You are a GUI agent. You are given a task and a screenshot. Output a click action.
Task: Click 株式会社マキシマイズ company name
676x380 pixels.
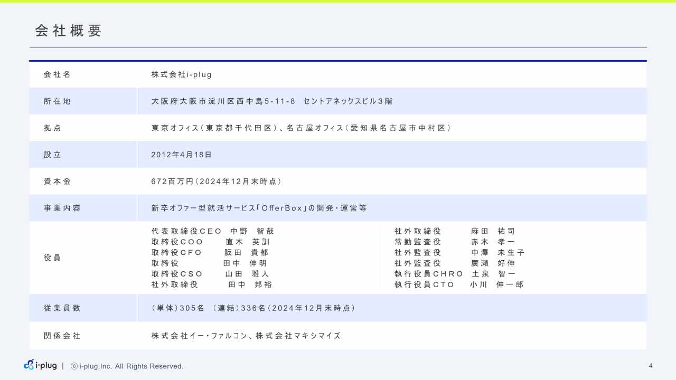(x=300, y=335)
